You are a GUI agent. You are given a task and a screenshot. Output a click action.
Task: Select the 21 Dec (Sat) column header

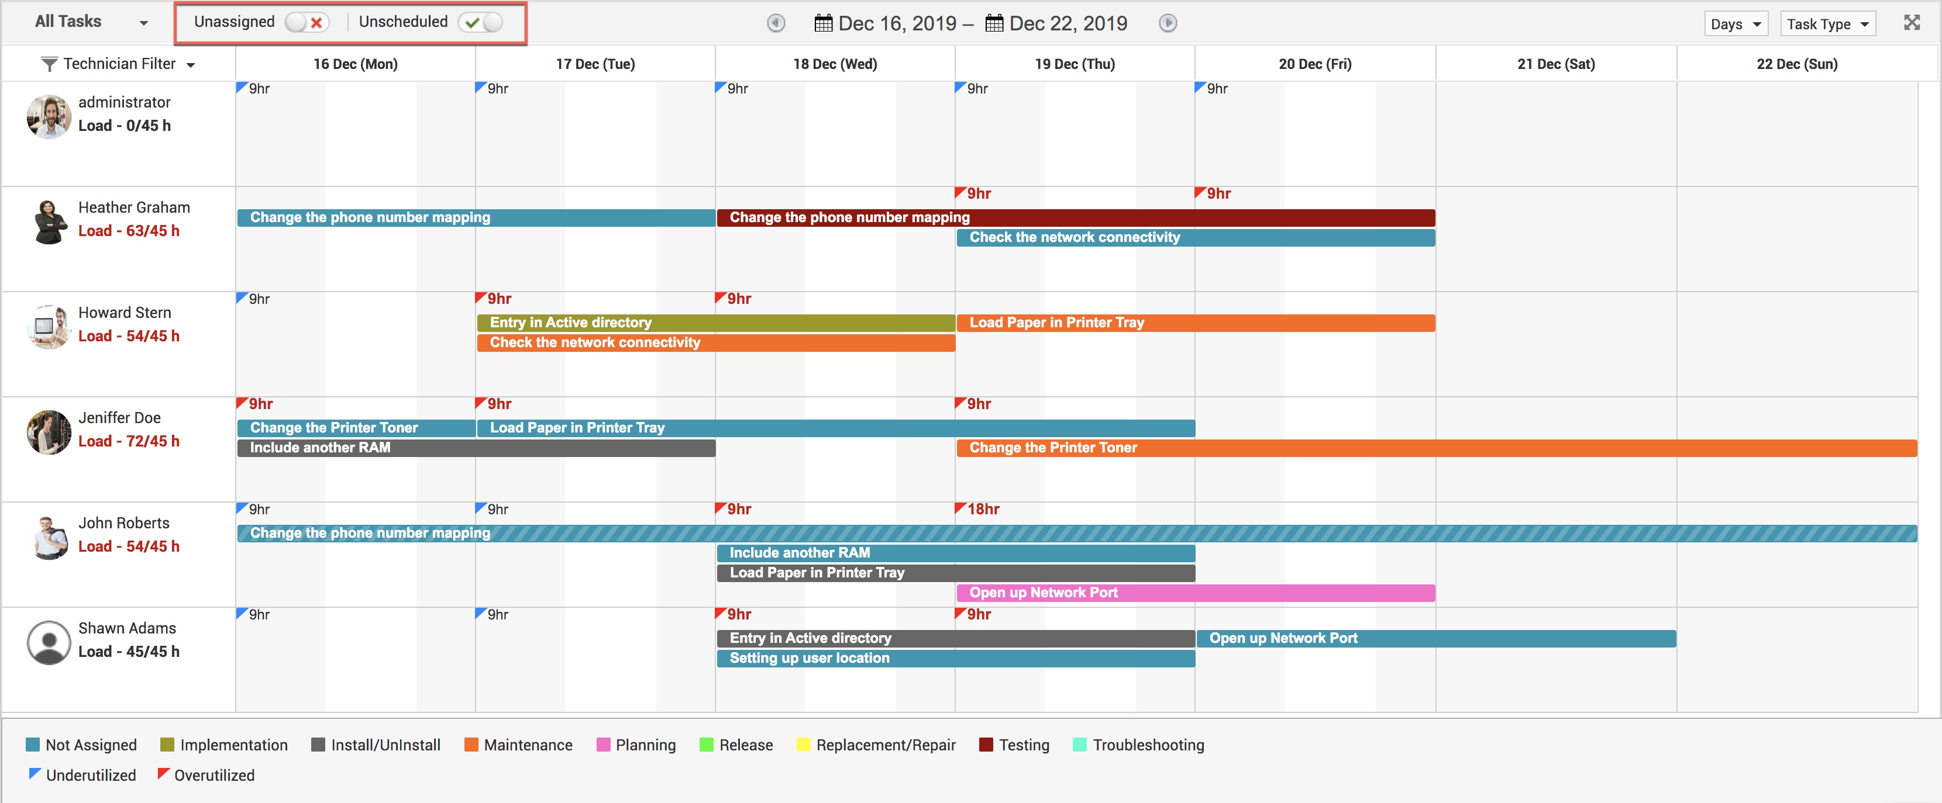click(1555, 64)
